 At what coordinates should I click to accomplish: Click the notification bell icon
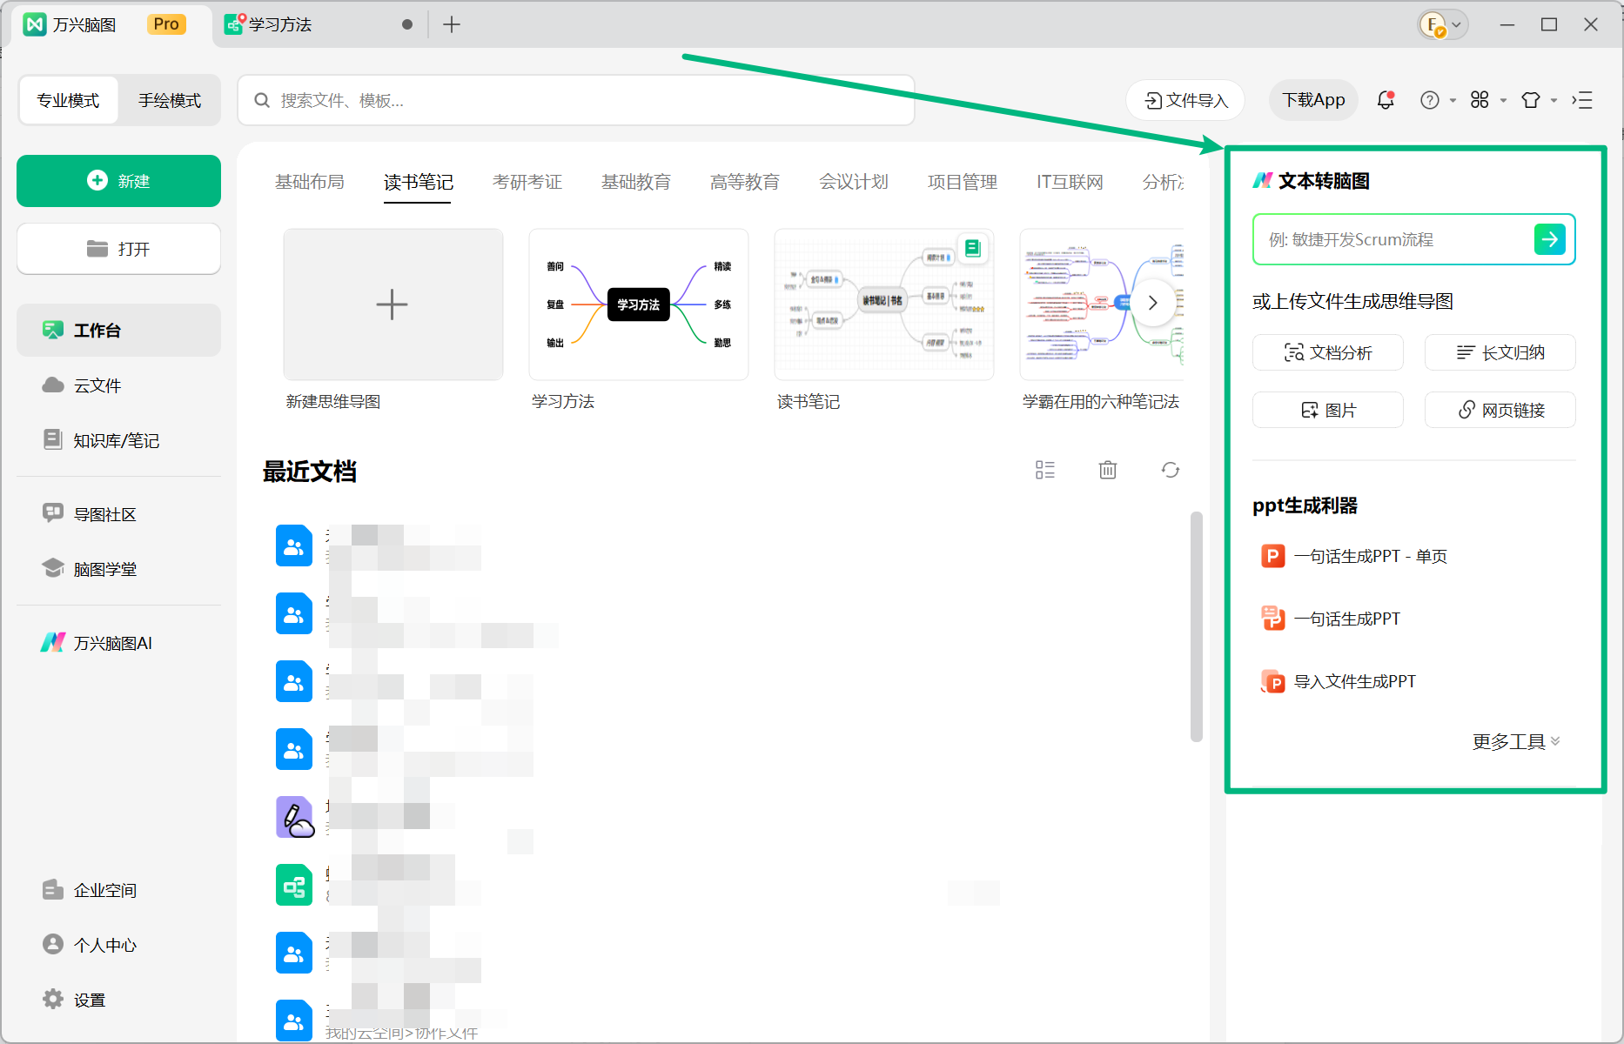(x=1386, y=100)
